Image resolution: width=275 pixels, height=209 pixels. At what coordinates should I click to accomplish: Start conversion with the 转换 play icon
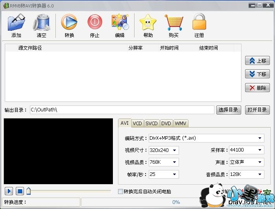(69, 22)
